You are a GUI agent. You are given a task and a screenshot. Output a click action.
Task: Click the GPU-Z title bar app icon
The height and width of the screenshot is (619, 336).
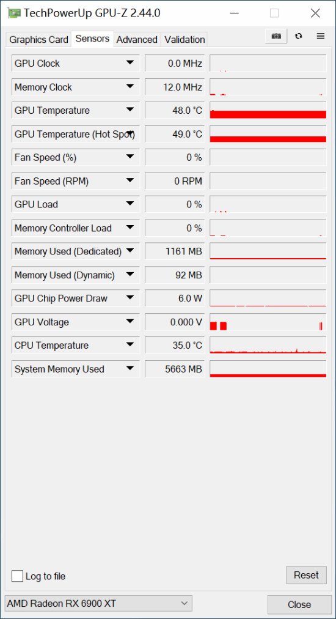pyautogui.click(x=14, y=13)
